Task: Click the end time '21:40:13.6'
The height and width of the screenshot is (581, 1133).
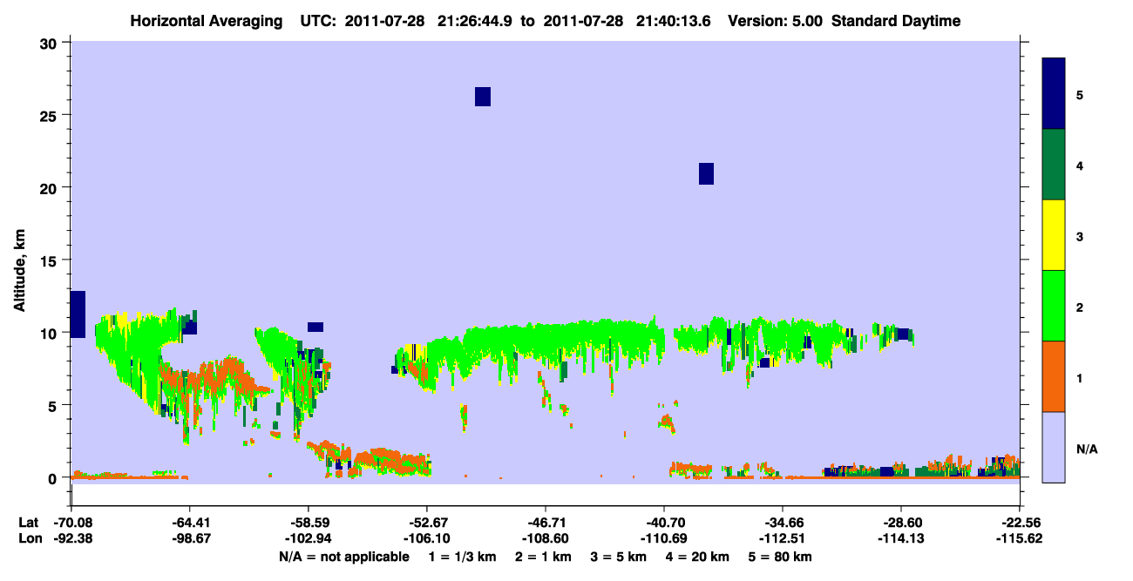Action: pyautogui.click(x=674, y=21)
